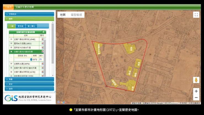Open legend icon for 臺灣省交通圖(1953)
The image size is (204, 115).
pos(42,44)
